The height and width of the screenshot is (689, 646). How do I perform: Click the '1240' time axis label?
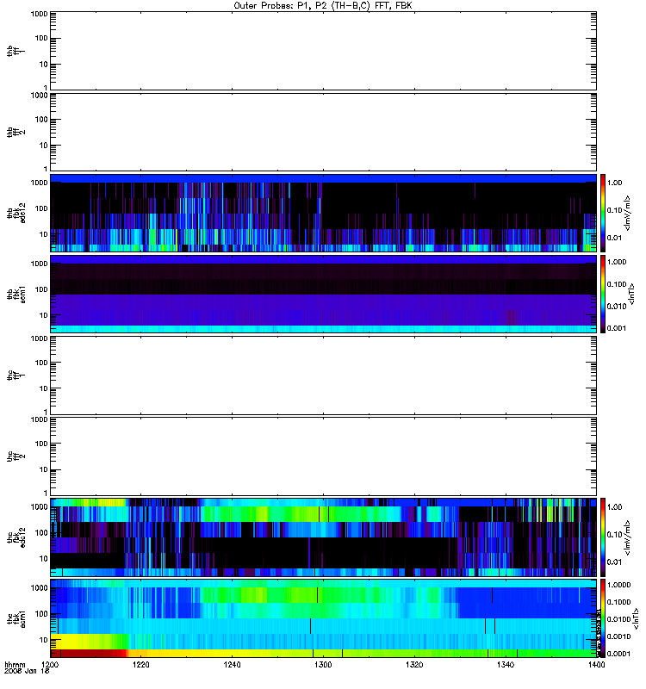(x=232, y=664)
